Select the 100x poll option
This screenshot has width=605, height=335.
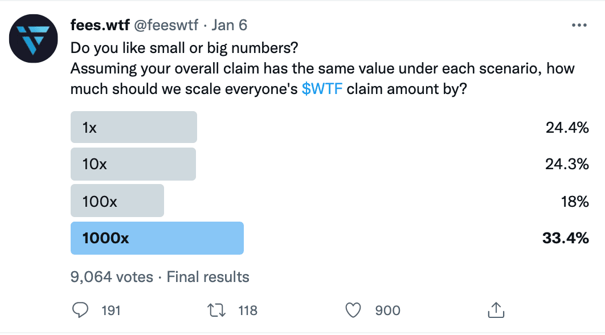click(117, 201)
